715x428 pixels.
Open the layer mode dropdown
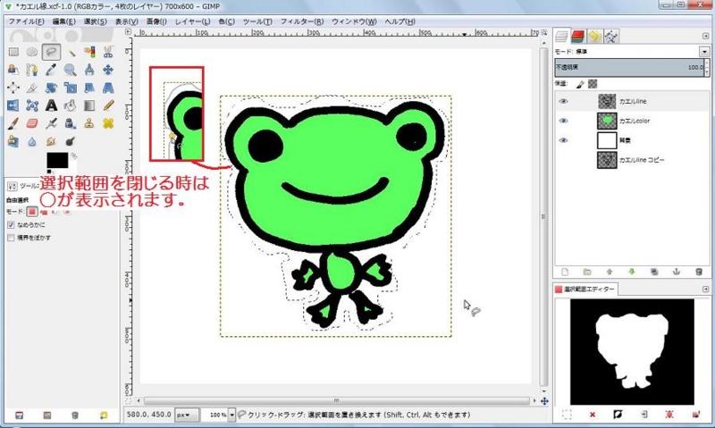pyautogui.click(x=704, y=52)
